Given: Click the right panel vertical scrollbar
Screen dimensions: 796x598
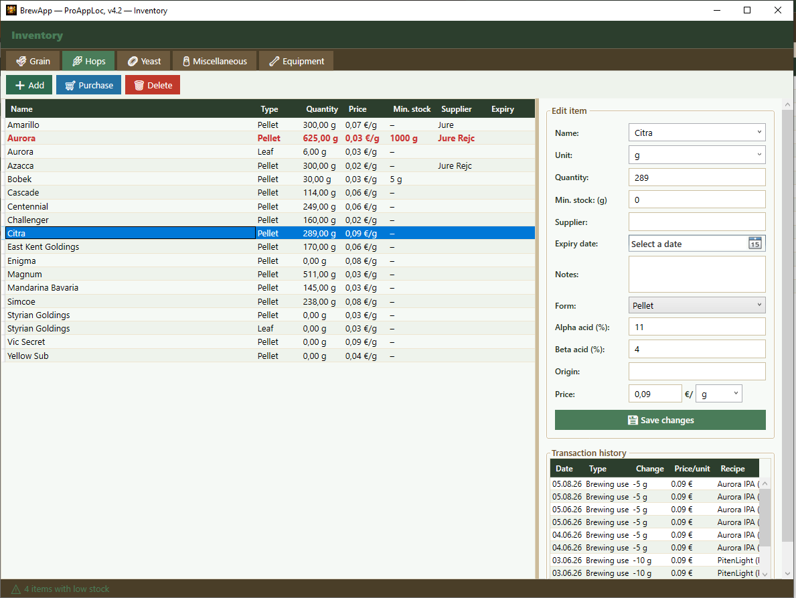Looking at the screenshot, I should point(787,325).
